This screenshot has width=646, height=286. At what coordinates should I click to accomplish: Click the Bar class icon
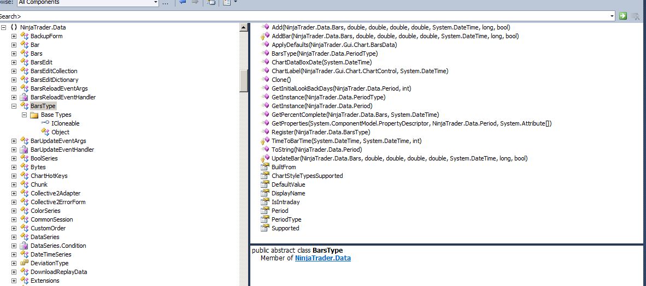coord(24,45)
